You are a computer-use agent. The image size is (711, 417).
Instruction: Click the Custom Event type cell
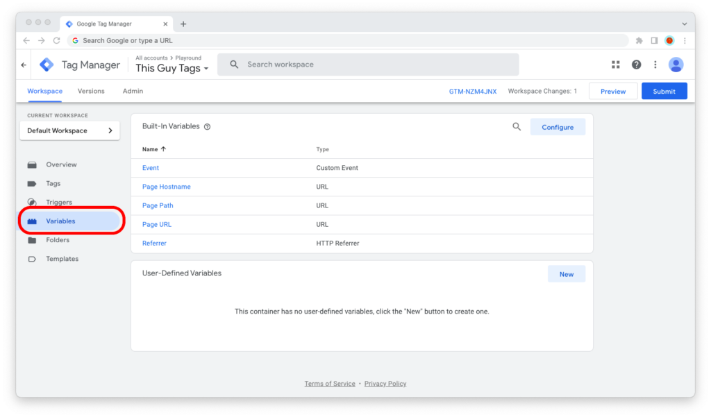coord(337,168)
